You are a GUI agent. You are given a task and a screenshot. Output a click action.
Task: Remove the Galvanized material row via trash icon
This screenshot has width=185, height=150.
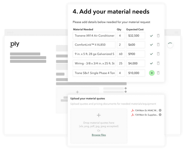[158, 54]
